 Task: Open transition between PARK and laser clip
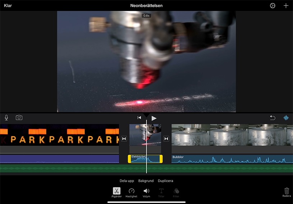[x=124, y=139]
